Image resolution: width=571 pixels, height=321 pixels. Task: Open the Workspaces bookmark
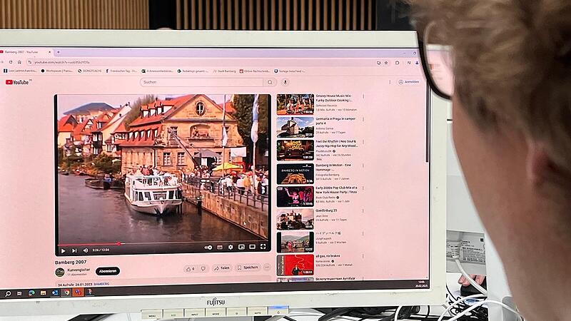[56, 71]
